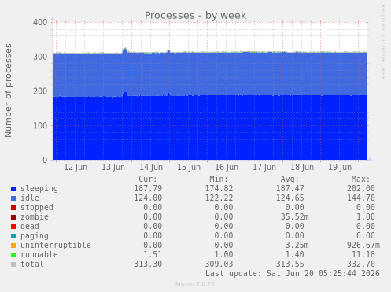Click the 'Last update' timestamp line
The image size is (391, 292).
(x=293, y=273)
